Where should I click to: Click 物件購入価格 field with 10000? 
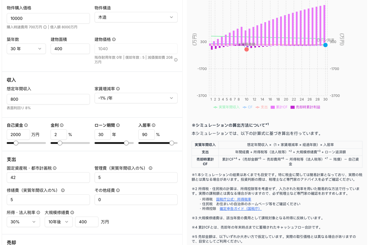tap(48, 18)
